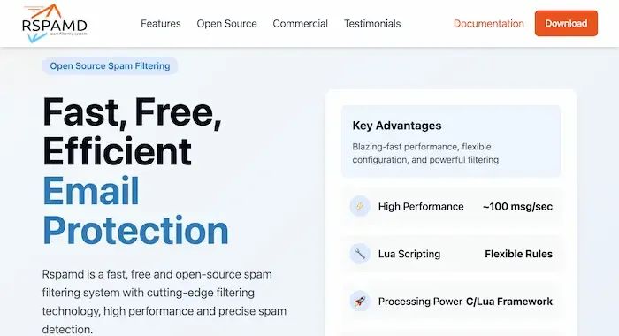Viewport: 619px width, 336px height.
Task: Open the Features menu item
Action: click(x=161, y=24)
